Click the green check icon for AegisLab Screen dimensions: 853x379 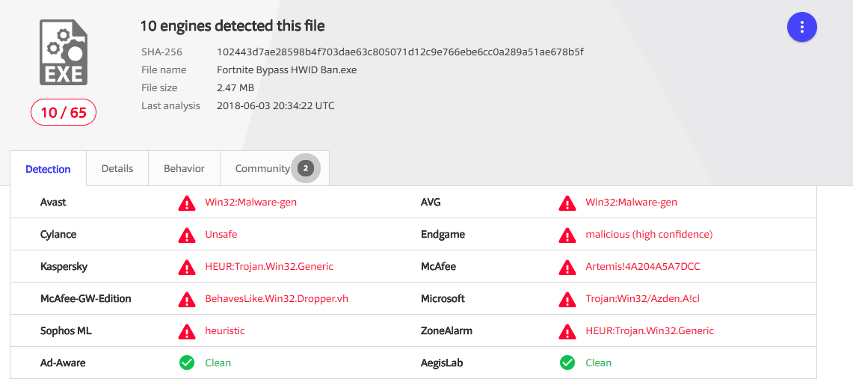(567, 363)
